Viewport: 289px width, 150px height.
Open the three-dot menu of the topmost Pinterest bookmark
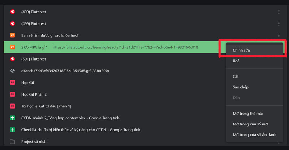pyautogui.click(x=279, y=12)
